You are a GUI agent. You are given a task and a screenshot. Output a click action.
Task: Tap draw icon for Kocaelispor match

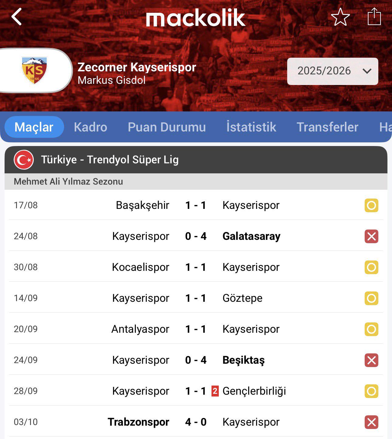pyautogui.click(x=371, y=267)
